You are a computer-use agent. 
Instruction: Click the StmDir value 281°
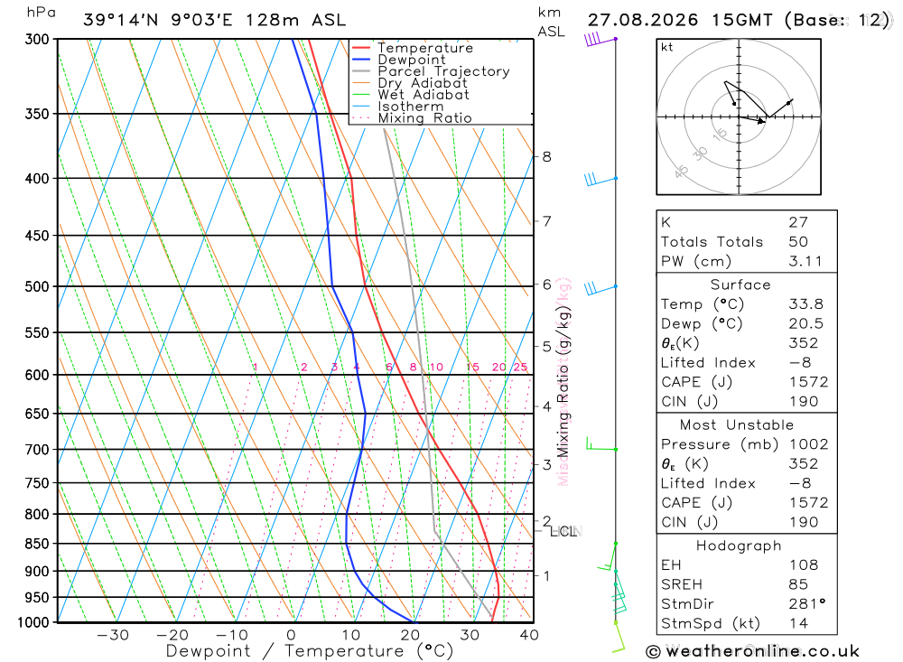(806, 604)
